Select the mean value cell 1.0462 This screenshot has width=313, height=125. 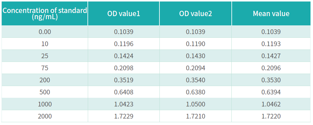coord(271,104)
